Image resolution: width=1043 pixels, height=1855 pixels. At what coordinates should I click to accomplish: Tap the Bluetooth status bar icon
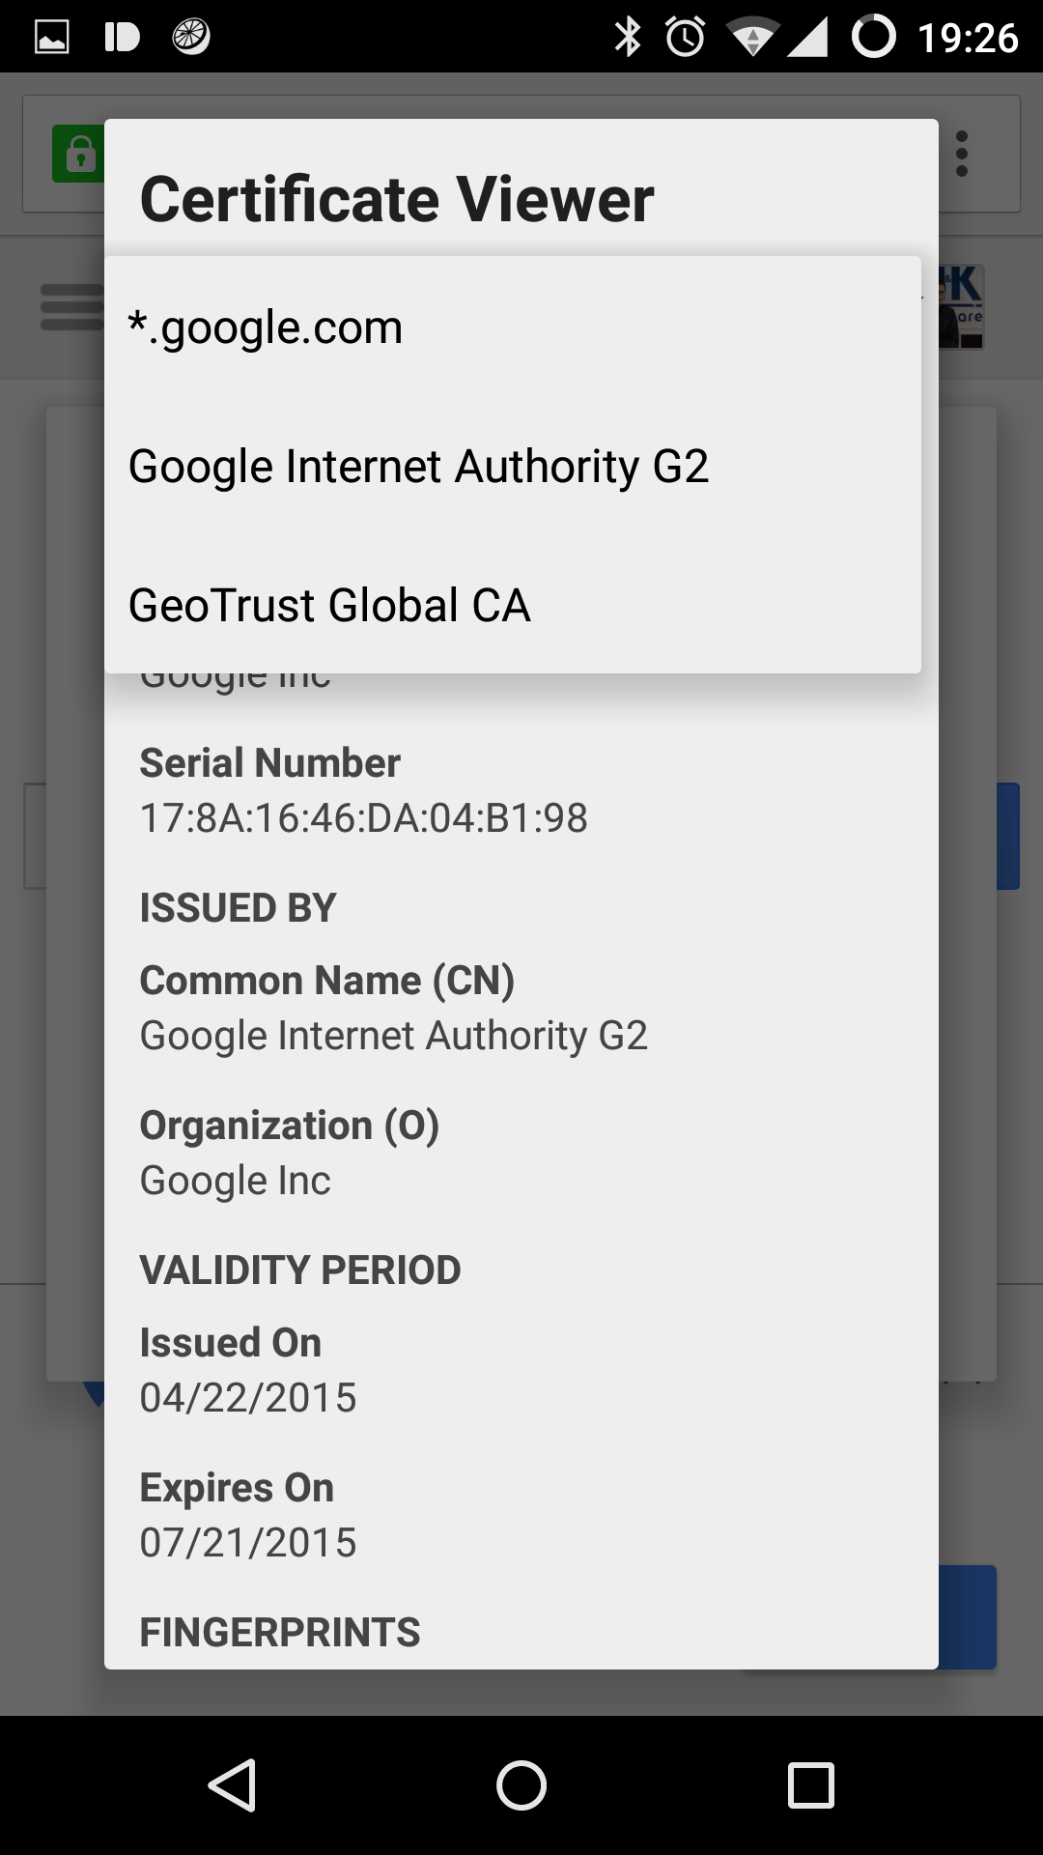pyautogui.click(x=628, y=38)
